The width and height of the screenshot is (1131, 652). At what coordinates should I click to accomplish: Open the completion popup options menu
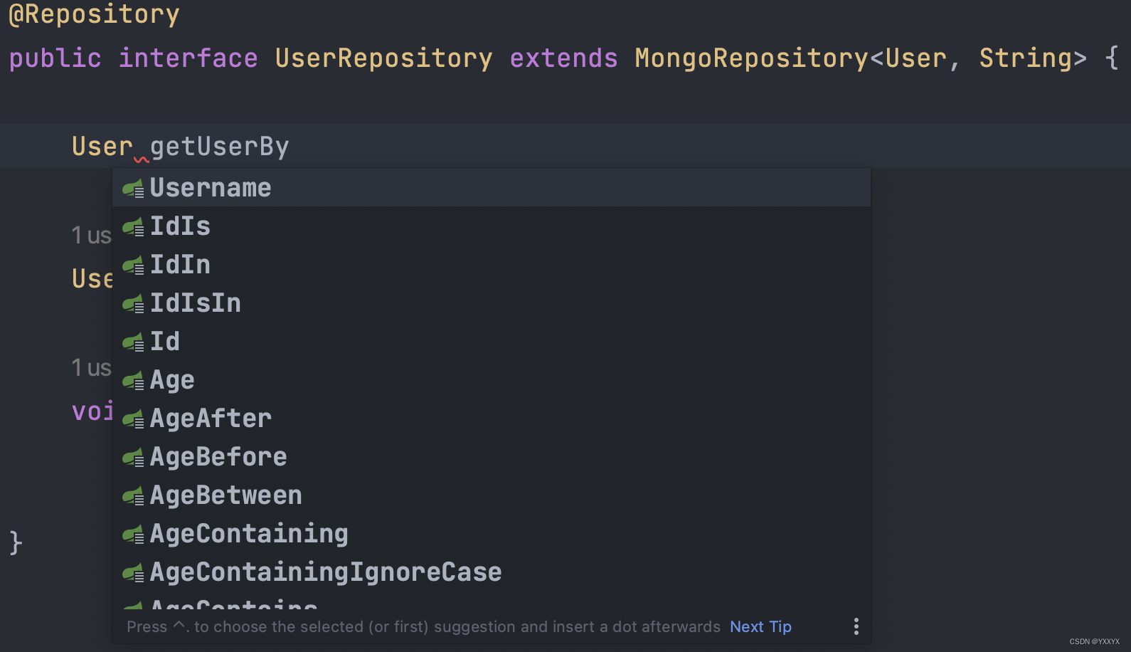[x=856, y=626]
